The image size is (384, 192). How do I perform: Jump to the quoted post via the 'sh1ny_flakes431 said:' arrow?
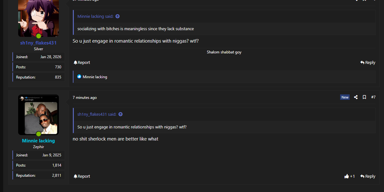[121, 114]
